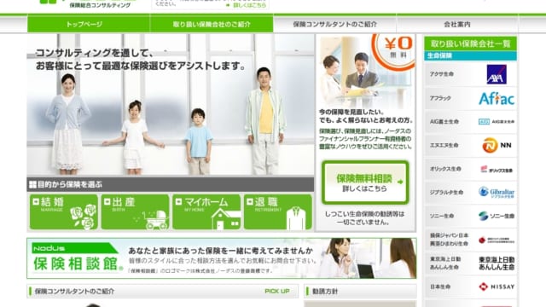Select the マイホーム category tile
This screenshot has width=546, height=307.
[206, 212]
